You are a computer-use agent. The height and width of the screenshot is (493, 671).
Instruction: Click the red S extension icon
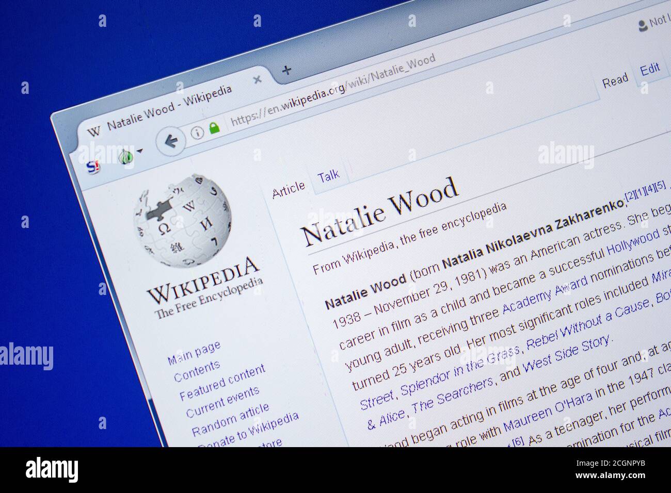point(93,167)
